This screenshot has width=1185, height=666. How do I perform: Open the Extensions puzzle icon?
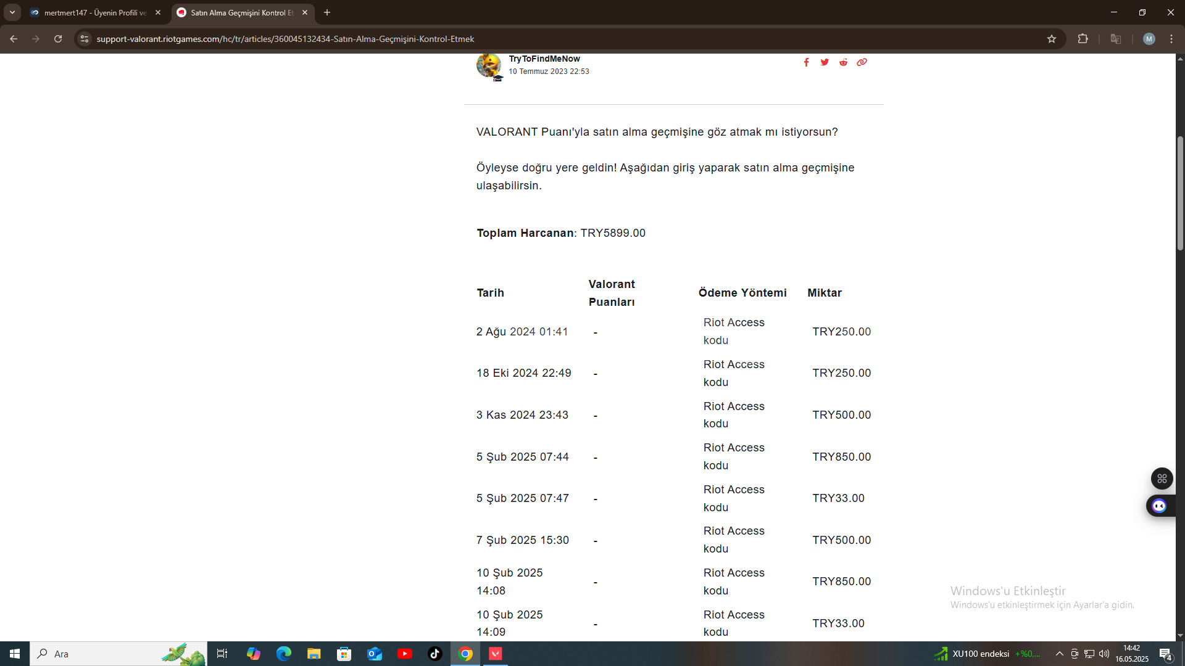[x=1083, y=39]
